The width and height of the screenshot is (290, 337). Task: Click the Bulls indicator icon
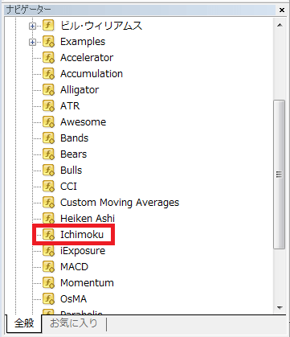(x=48, y=171)
